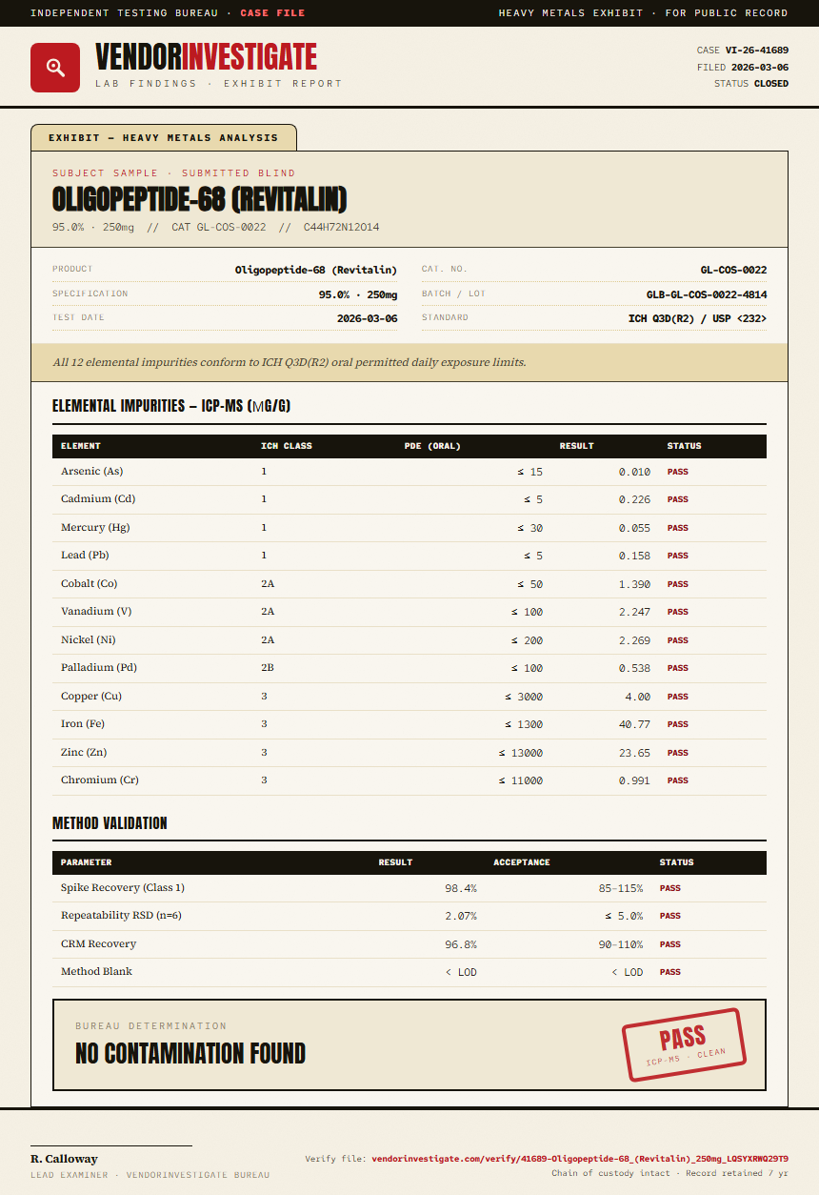Click the Copper PDE limit ≤ 3000
The width and height of the screenshot is (819, 1195).
[x=524, y=697]
